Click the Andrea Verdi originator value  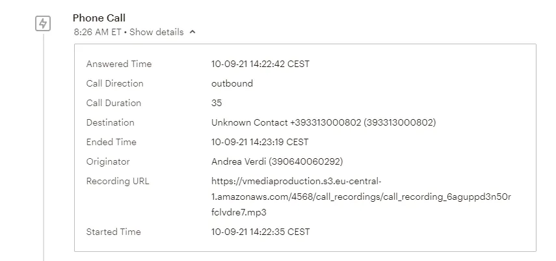pos(276,161)
